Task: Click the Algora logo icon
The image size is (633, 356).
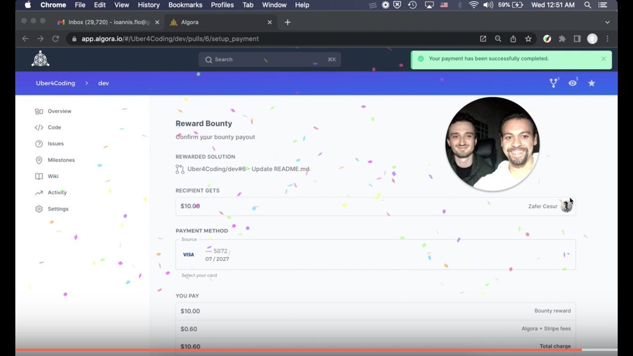Action: coord(41,59)
